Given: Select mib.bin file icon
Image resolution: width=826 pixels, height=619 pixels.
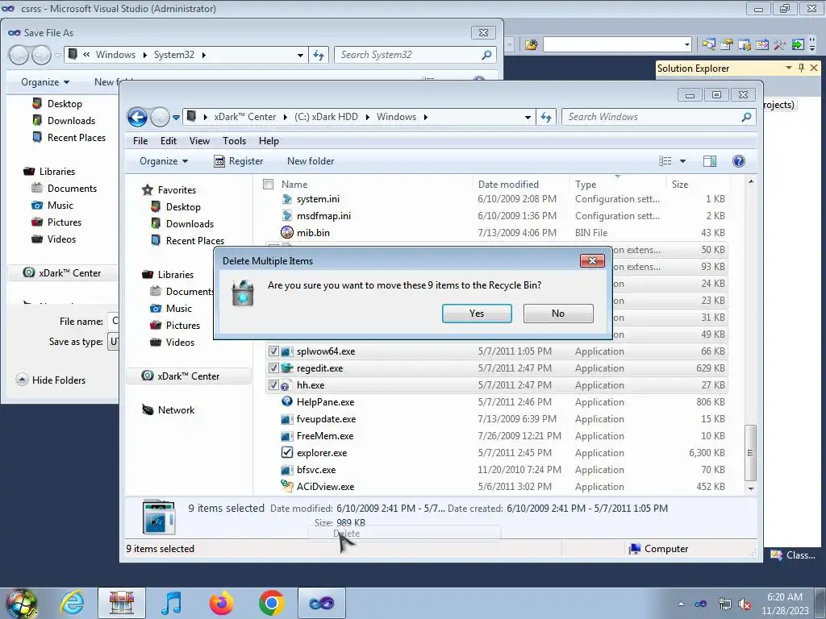Looking at the screenshot, I should tap(287, 232).
